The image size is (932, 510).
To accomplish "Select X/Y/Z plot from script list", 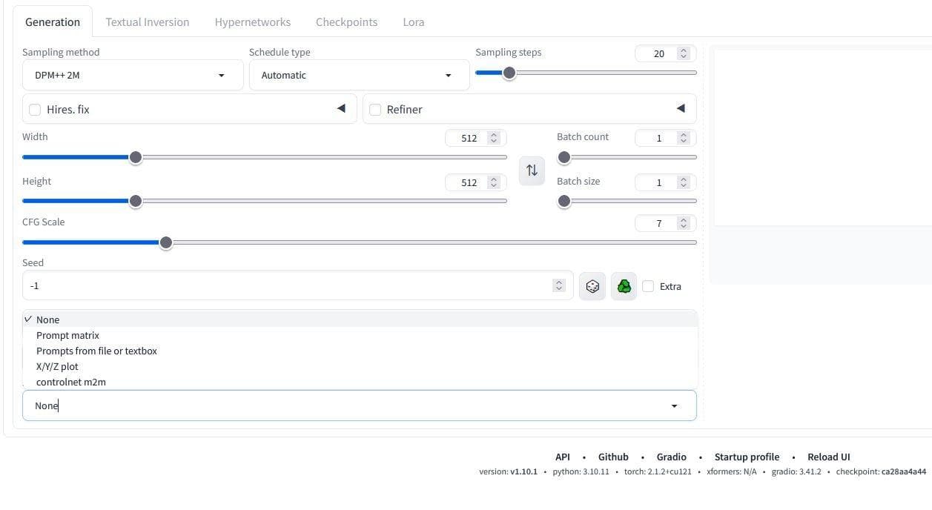I will point(57,366).
